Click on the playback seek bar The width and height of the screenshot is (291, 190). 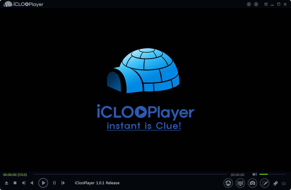pos(130,174)
